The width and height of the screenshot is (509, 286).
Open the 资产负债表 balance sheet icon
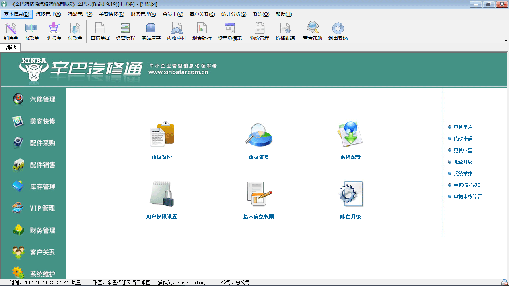point(230,31)
